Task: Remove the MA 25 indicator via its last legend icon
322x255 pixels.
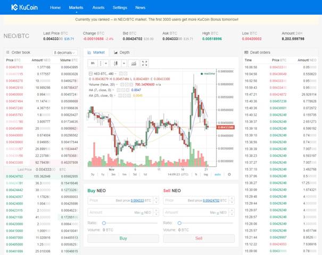Action: tap(129, 96)
